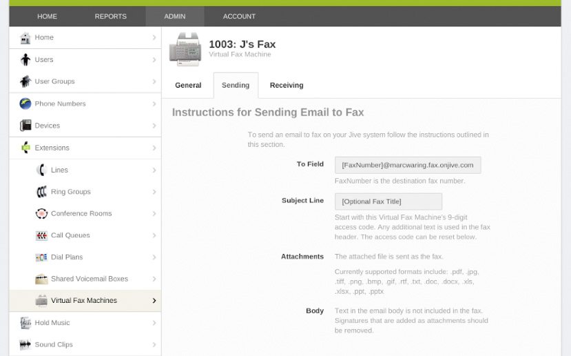Open the REPORTS top navigation menu
The width and height of the screenshot is (571, 356).
coord(111,17)
